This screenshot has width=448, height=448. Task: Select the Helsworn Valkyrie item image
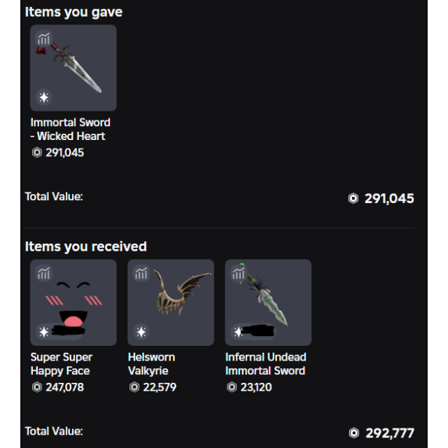click(171, 302)
